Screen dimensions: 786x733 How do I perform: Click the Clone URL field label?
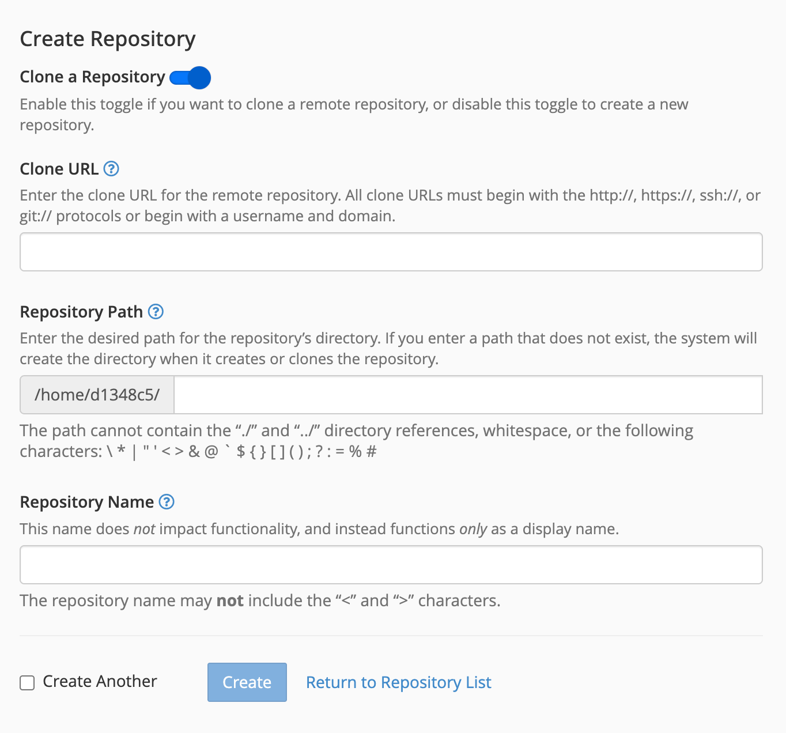coord(59,169)
